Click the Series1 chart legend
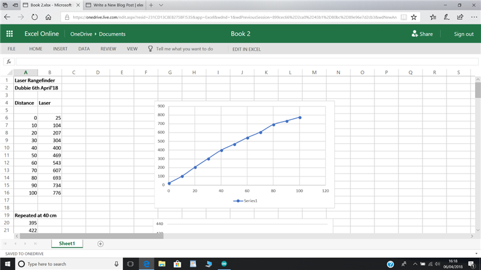Screen dimensions: 481x270 (x=245, y=200)
